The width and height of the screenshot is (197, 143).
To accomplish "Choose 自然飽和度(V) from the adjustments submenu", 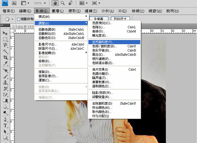I will pyautogui.click(x=114, y=42).
